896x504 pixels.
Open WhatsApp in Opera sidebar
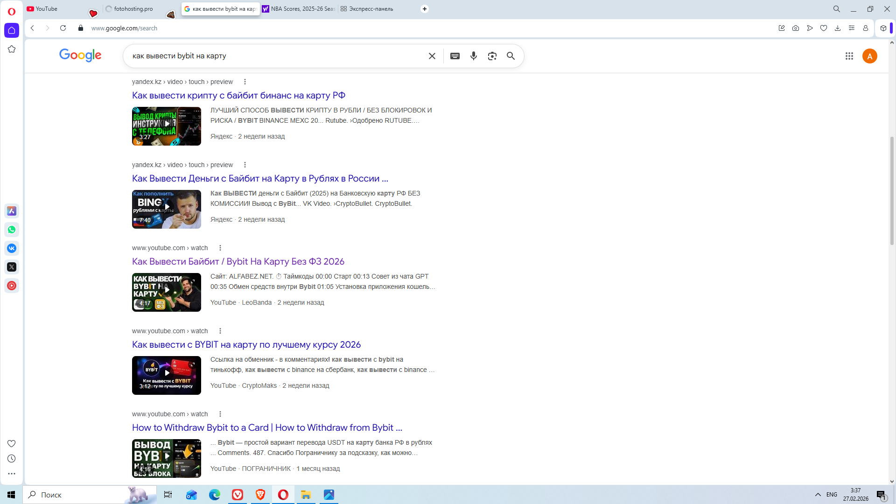(x=12, y=230)
